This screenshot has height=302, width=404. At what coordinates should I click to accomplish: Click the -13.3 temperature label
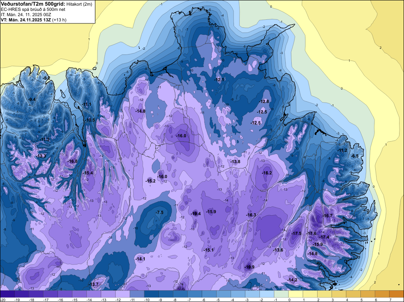[x=41, y=156]
